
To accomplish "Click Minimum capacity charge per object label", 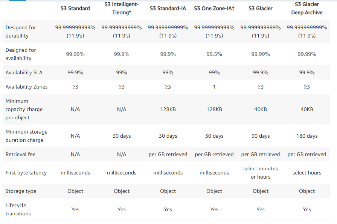I will [x=24, y=109].
